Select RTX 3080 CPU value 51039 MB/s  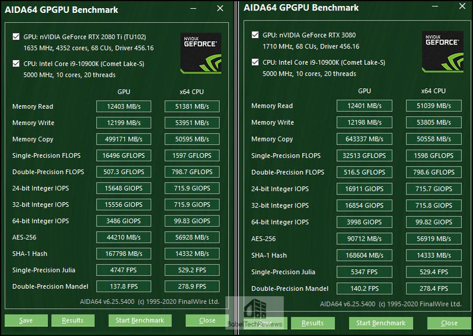tap(434, 106)
